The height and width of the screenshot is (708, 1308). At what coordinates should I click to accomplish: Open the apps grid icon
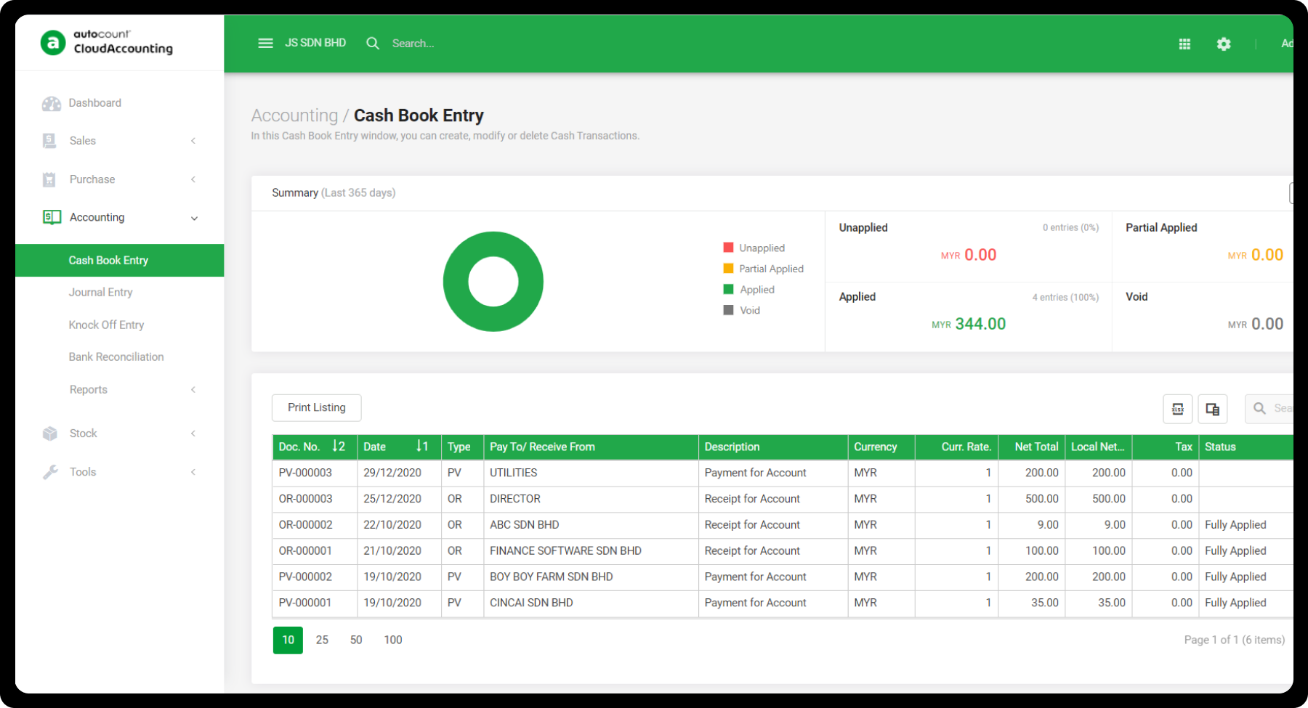tap(1184, 44)
